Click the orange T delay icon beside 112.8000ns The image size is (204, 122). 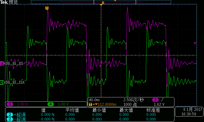click(x=91, y=104)
